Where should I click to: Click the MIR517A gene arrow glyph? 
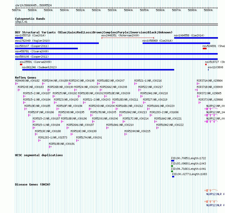tap(78, 140)
